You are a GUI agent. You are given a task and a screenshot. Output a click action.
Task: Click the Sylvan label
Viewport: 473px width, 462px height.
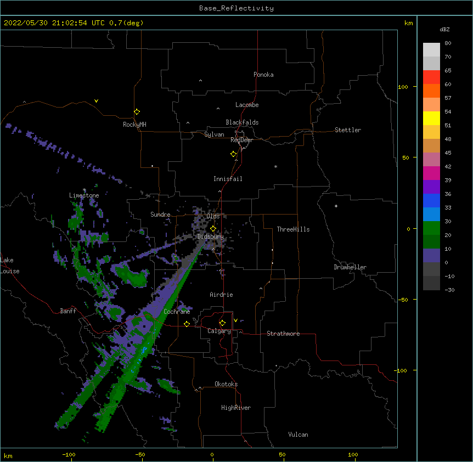coord(214,134)
